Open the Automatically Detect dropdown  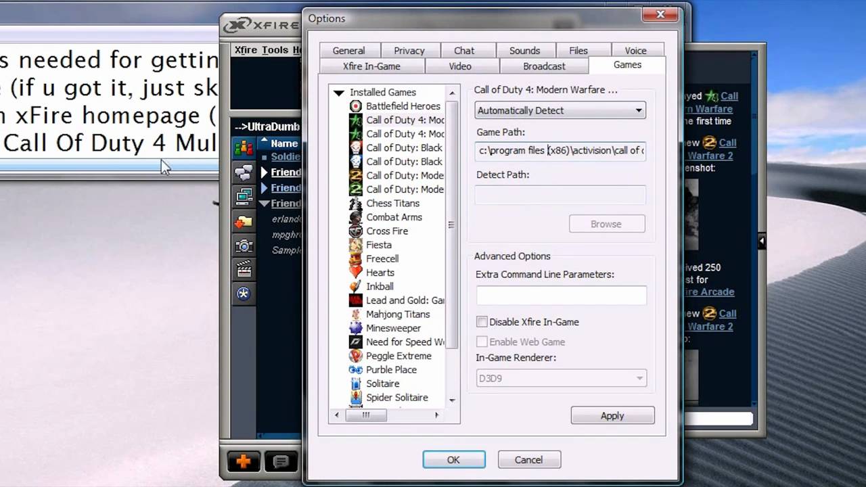coord(560,110)
